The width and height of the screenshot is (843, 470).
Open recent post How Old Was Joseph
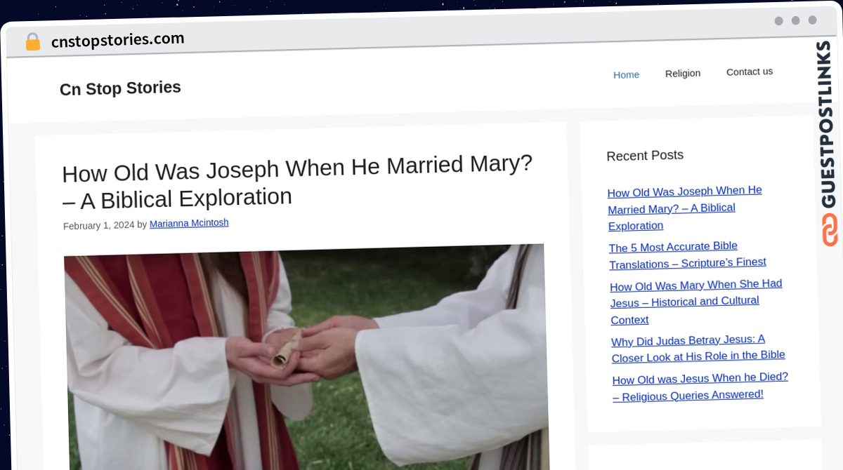coord(685,208)
